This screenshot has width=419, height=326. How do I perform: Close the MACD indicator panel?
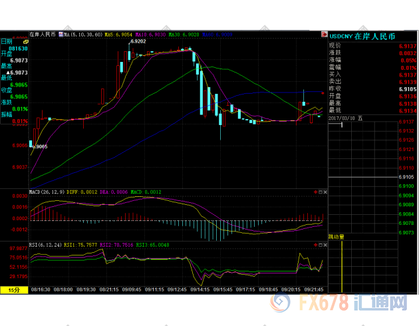pyautogui.click(x=325, y=192)
